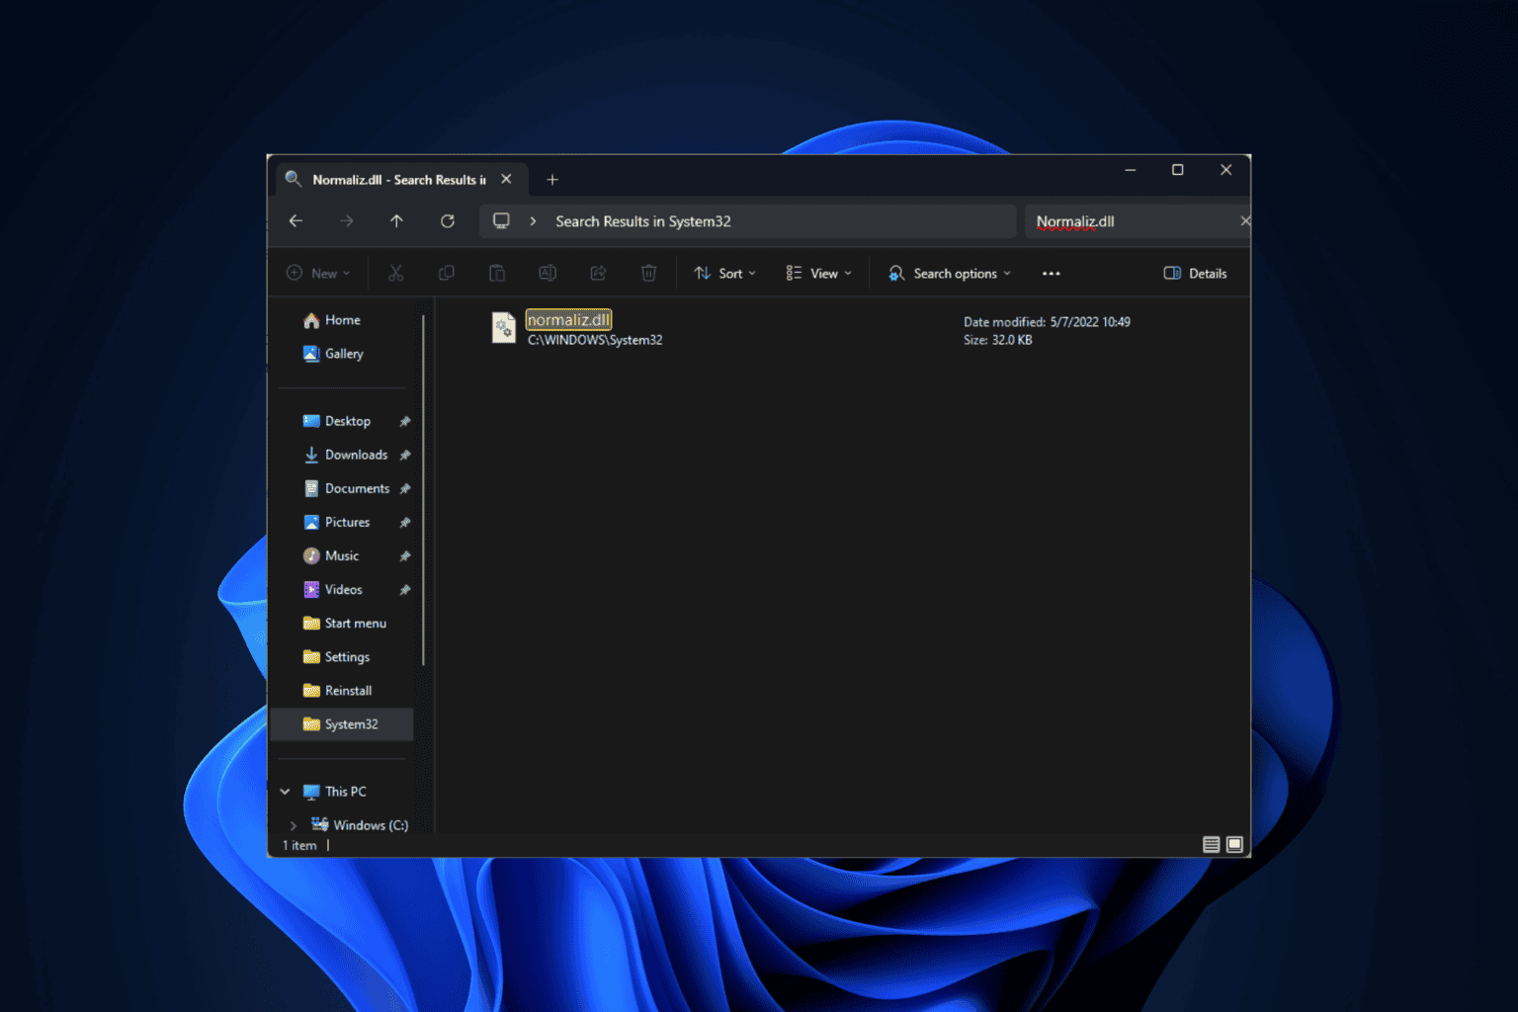This screenshot has height=1012, width=1518.
Task: Toggle the Details pane
Action: (1196, 274)
